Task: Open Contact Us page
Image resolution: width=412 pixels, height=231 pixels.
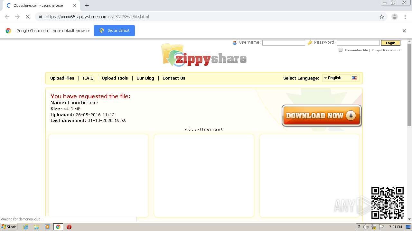Action: point(174,78)
